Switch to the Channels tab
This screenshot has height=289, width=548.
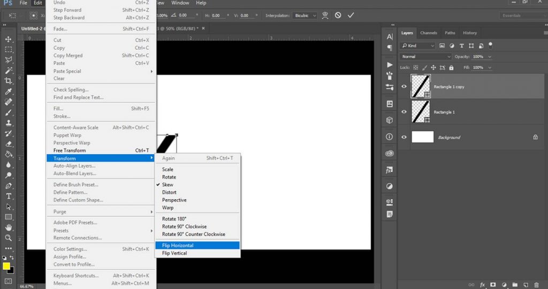click(429, 33)
